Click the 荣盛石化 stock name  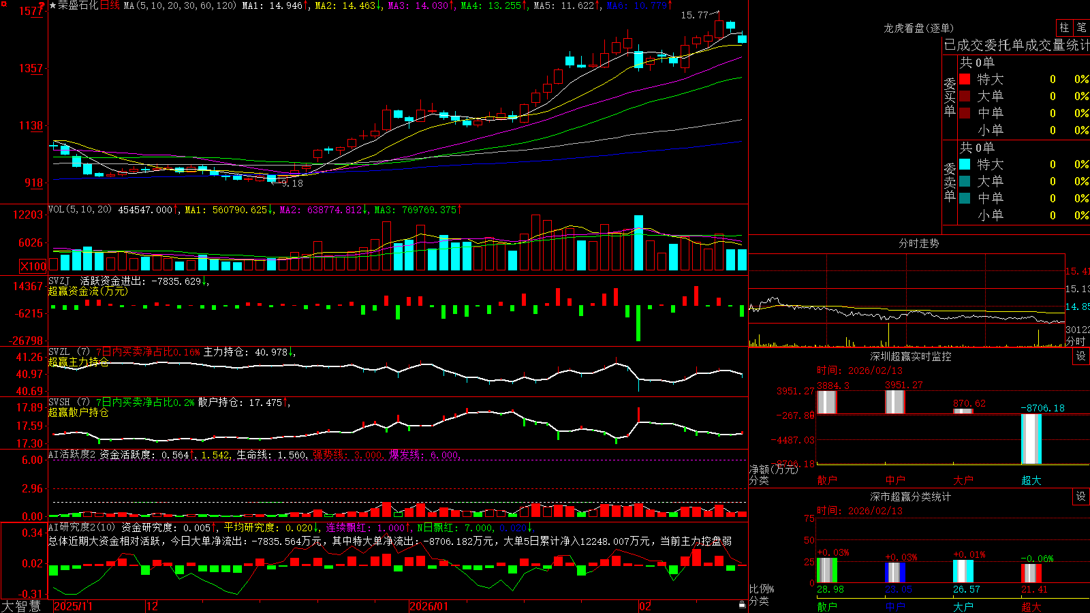(x=78, y=5)
